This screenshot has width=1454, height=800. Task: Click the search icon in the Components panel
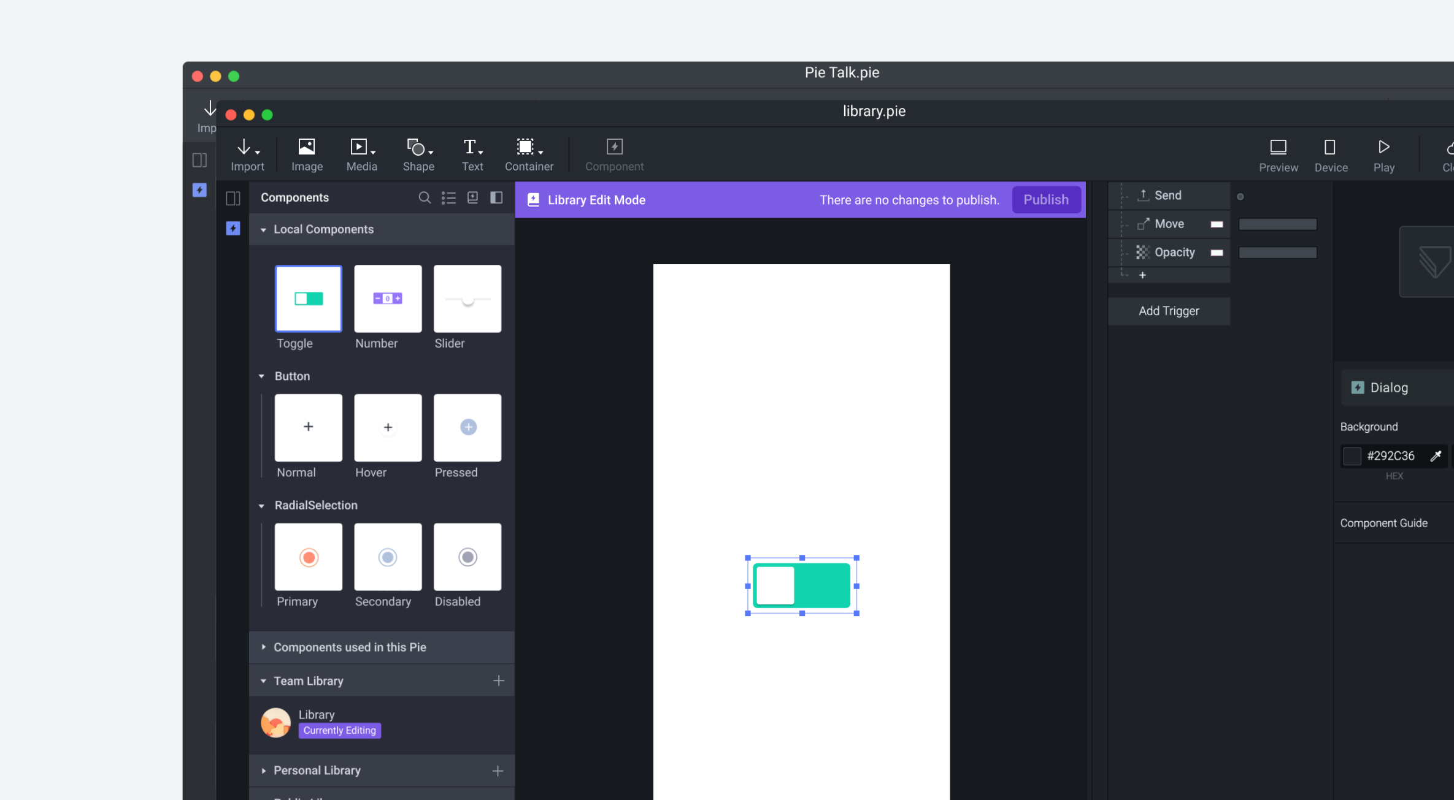coord(424,197)
